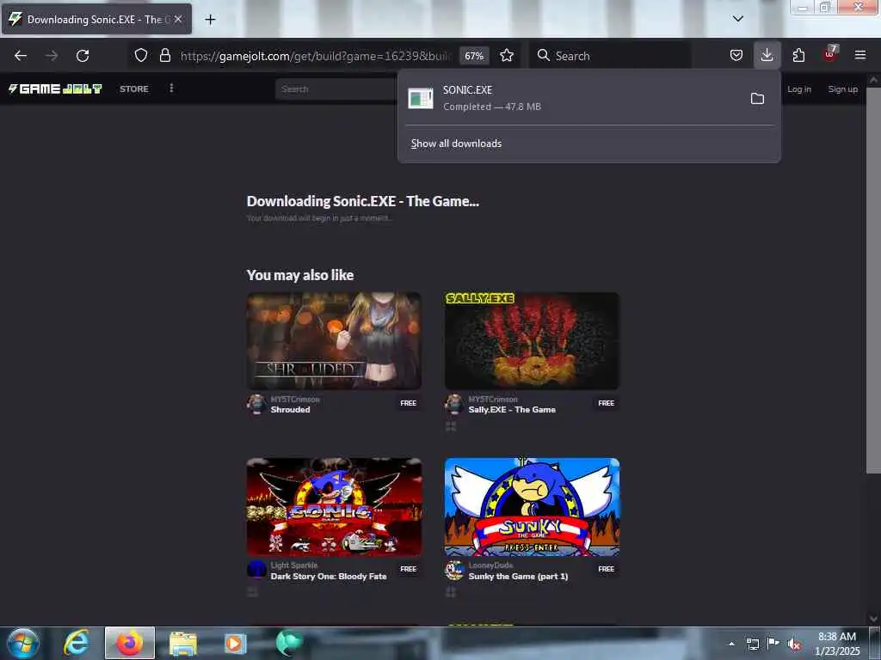Open Dark Story One: Bloody Fate thumbnail
This screenshot has height=660, width=881.
(x=334, y=507)
